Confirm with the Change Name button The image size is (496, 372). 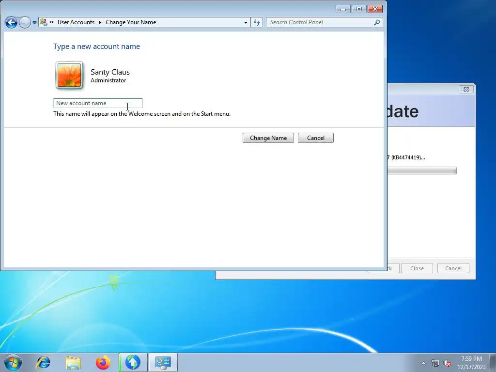[x=268, y=138]
